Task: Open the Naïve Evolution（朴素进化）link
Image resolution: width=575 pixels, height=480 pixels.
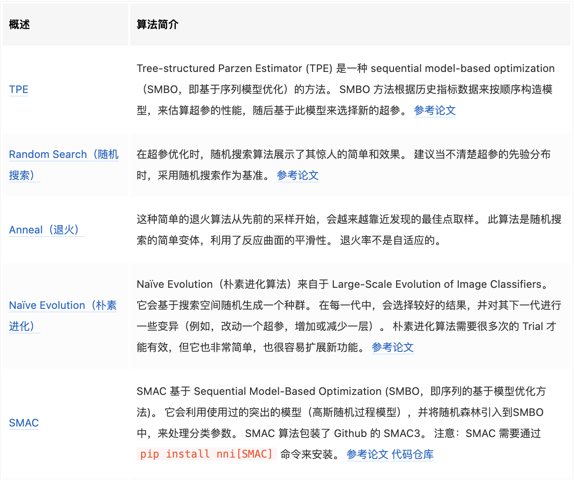Action: pos(62,305)
